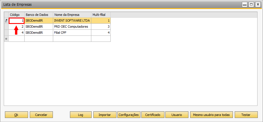Screen dimensions: 263x122
Task: Click the Usuario button
Action: (177, 115)
